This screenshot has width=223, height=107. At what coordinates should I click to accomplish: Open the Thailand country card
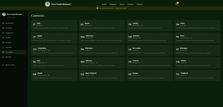click(197, 75)
